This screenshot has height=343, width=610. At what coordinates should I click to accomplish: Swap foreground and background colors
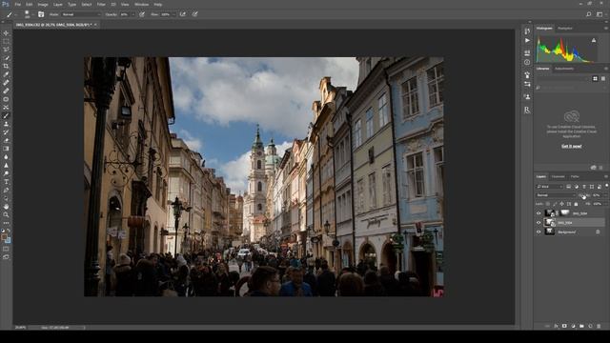[x=9, y=231]
